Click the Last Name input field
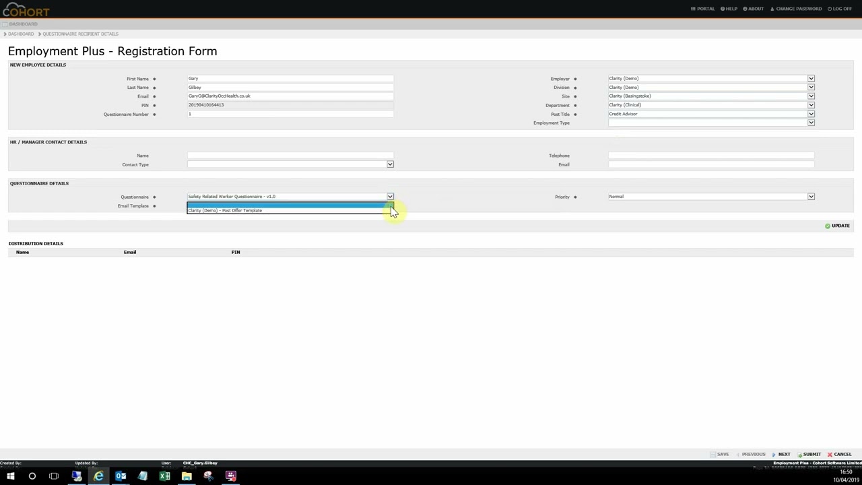This screenshot has width=862, height=485. pyautogui.click(x=290, y=88)
